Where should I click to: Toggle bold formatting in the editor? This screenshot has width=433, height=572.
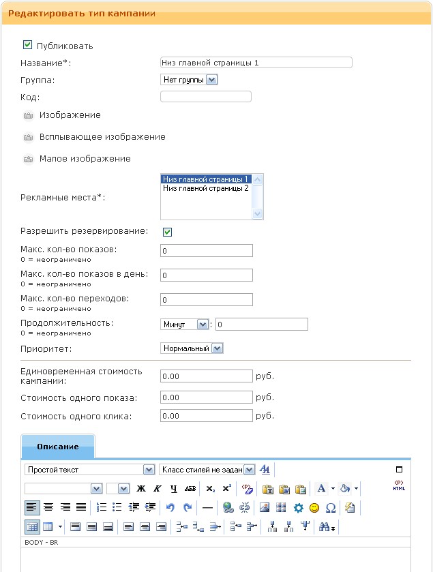[141, 489]
